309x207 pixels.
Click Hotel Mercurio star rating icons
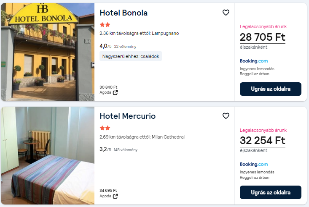point(105,128)
